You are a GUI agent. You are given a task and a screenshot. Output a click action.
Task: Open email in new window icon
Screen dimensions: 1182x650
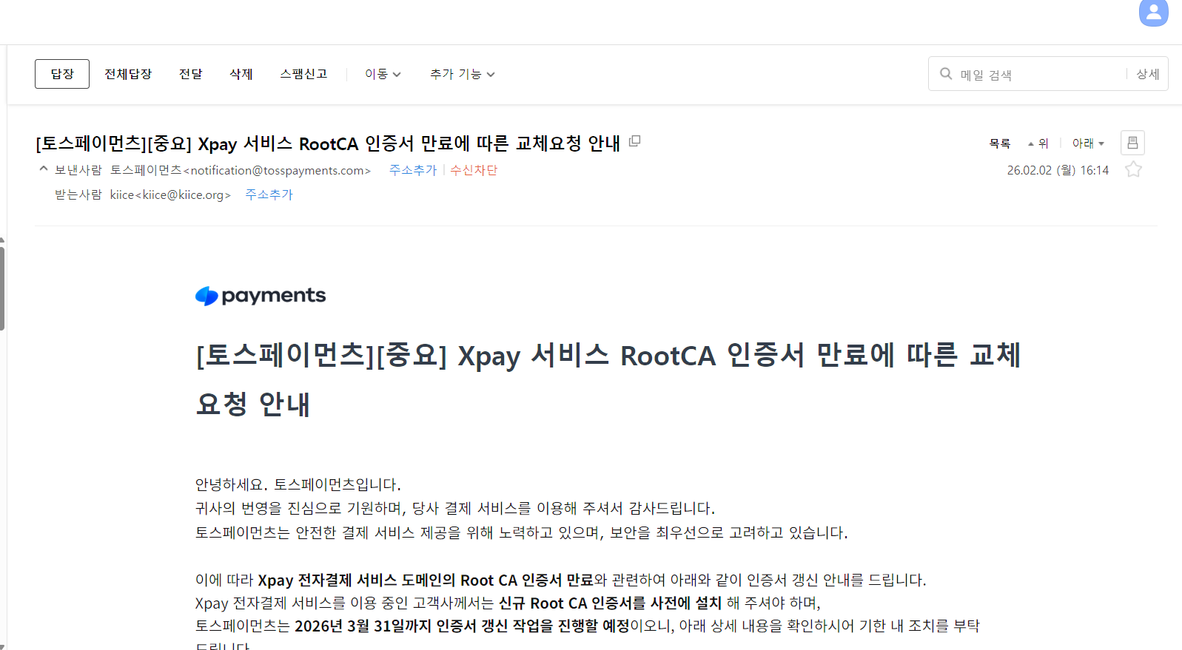click(634, 141)
